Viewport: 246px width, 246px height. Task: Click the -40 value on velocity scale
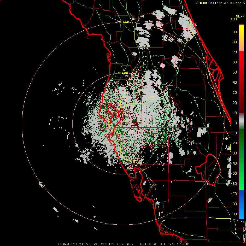[x=234, y=163]
